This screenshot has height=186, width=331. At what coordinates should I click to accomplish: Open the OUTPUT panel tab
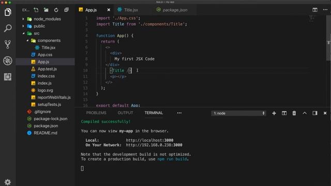(x=125, y=113)
